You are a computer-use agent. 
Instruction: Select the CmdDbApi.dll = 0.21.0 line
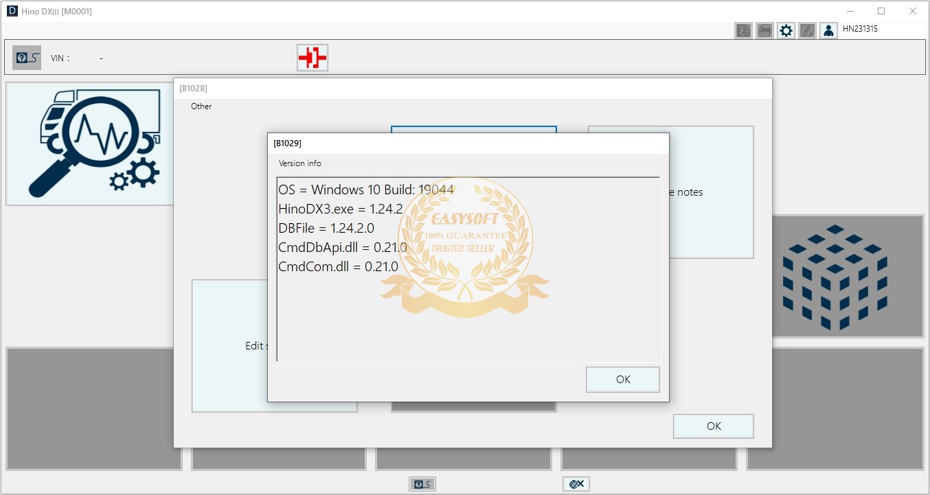(x=343, y=247)
